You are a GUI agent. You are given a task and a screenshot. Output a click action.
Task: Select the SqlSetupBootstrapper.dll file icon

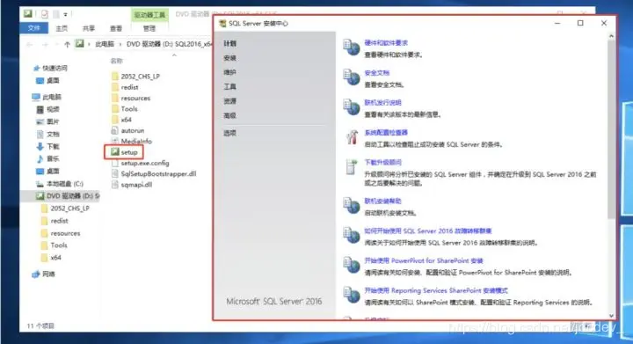[114, 173]
